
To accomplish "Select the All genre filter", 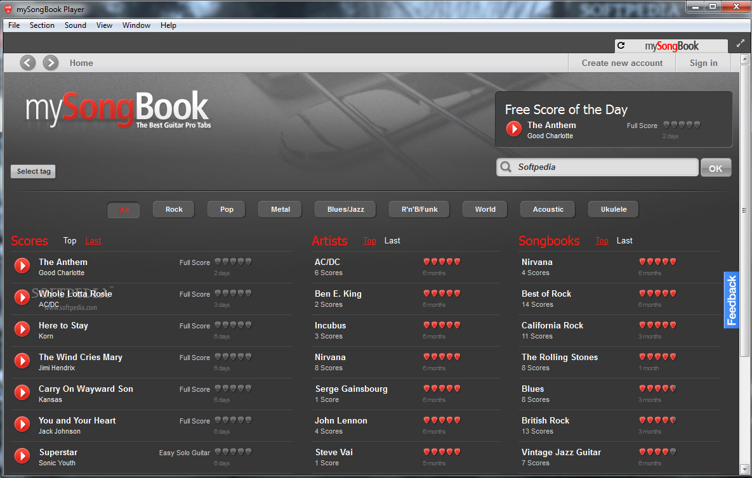I will pos(124,210).
